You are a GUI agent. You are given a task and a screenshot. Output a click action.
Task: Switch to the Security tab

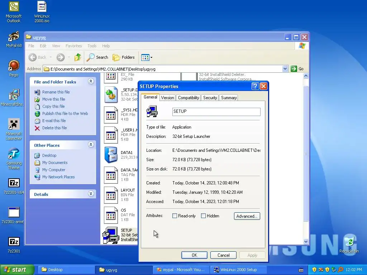tap(210, 98)
